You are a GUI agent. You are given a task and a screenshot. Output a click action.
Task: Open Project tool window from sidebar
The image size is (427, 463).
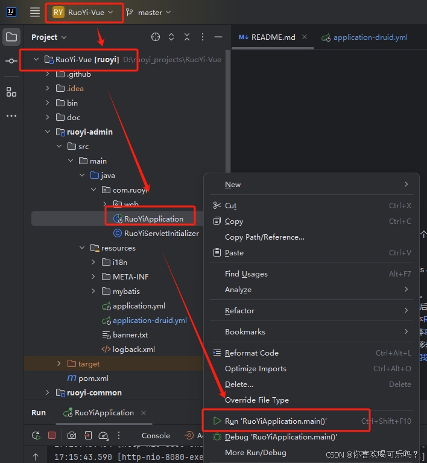(x=11, y=37)
